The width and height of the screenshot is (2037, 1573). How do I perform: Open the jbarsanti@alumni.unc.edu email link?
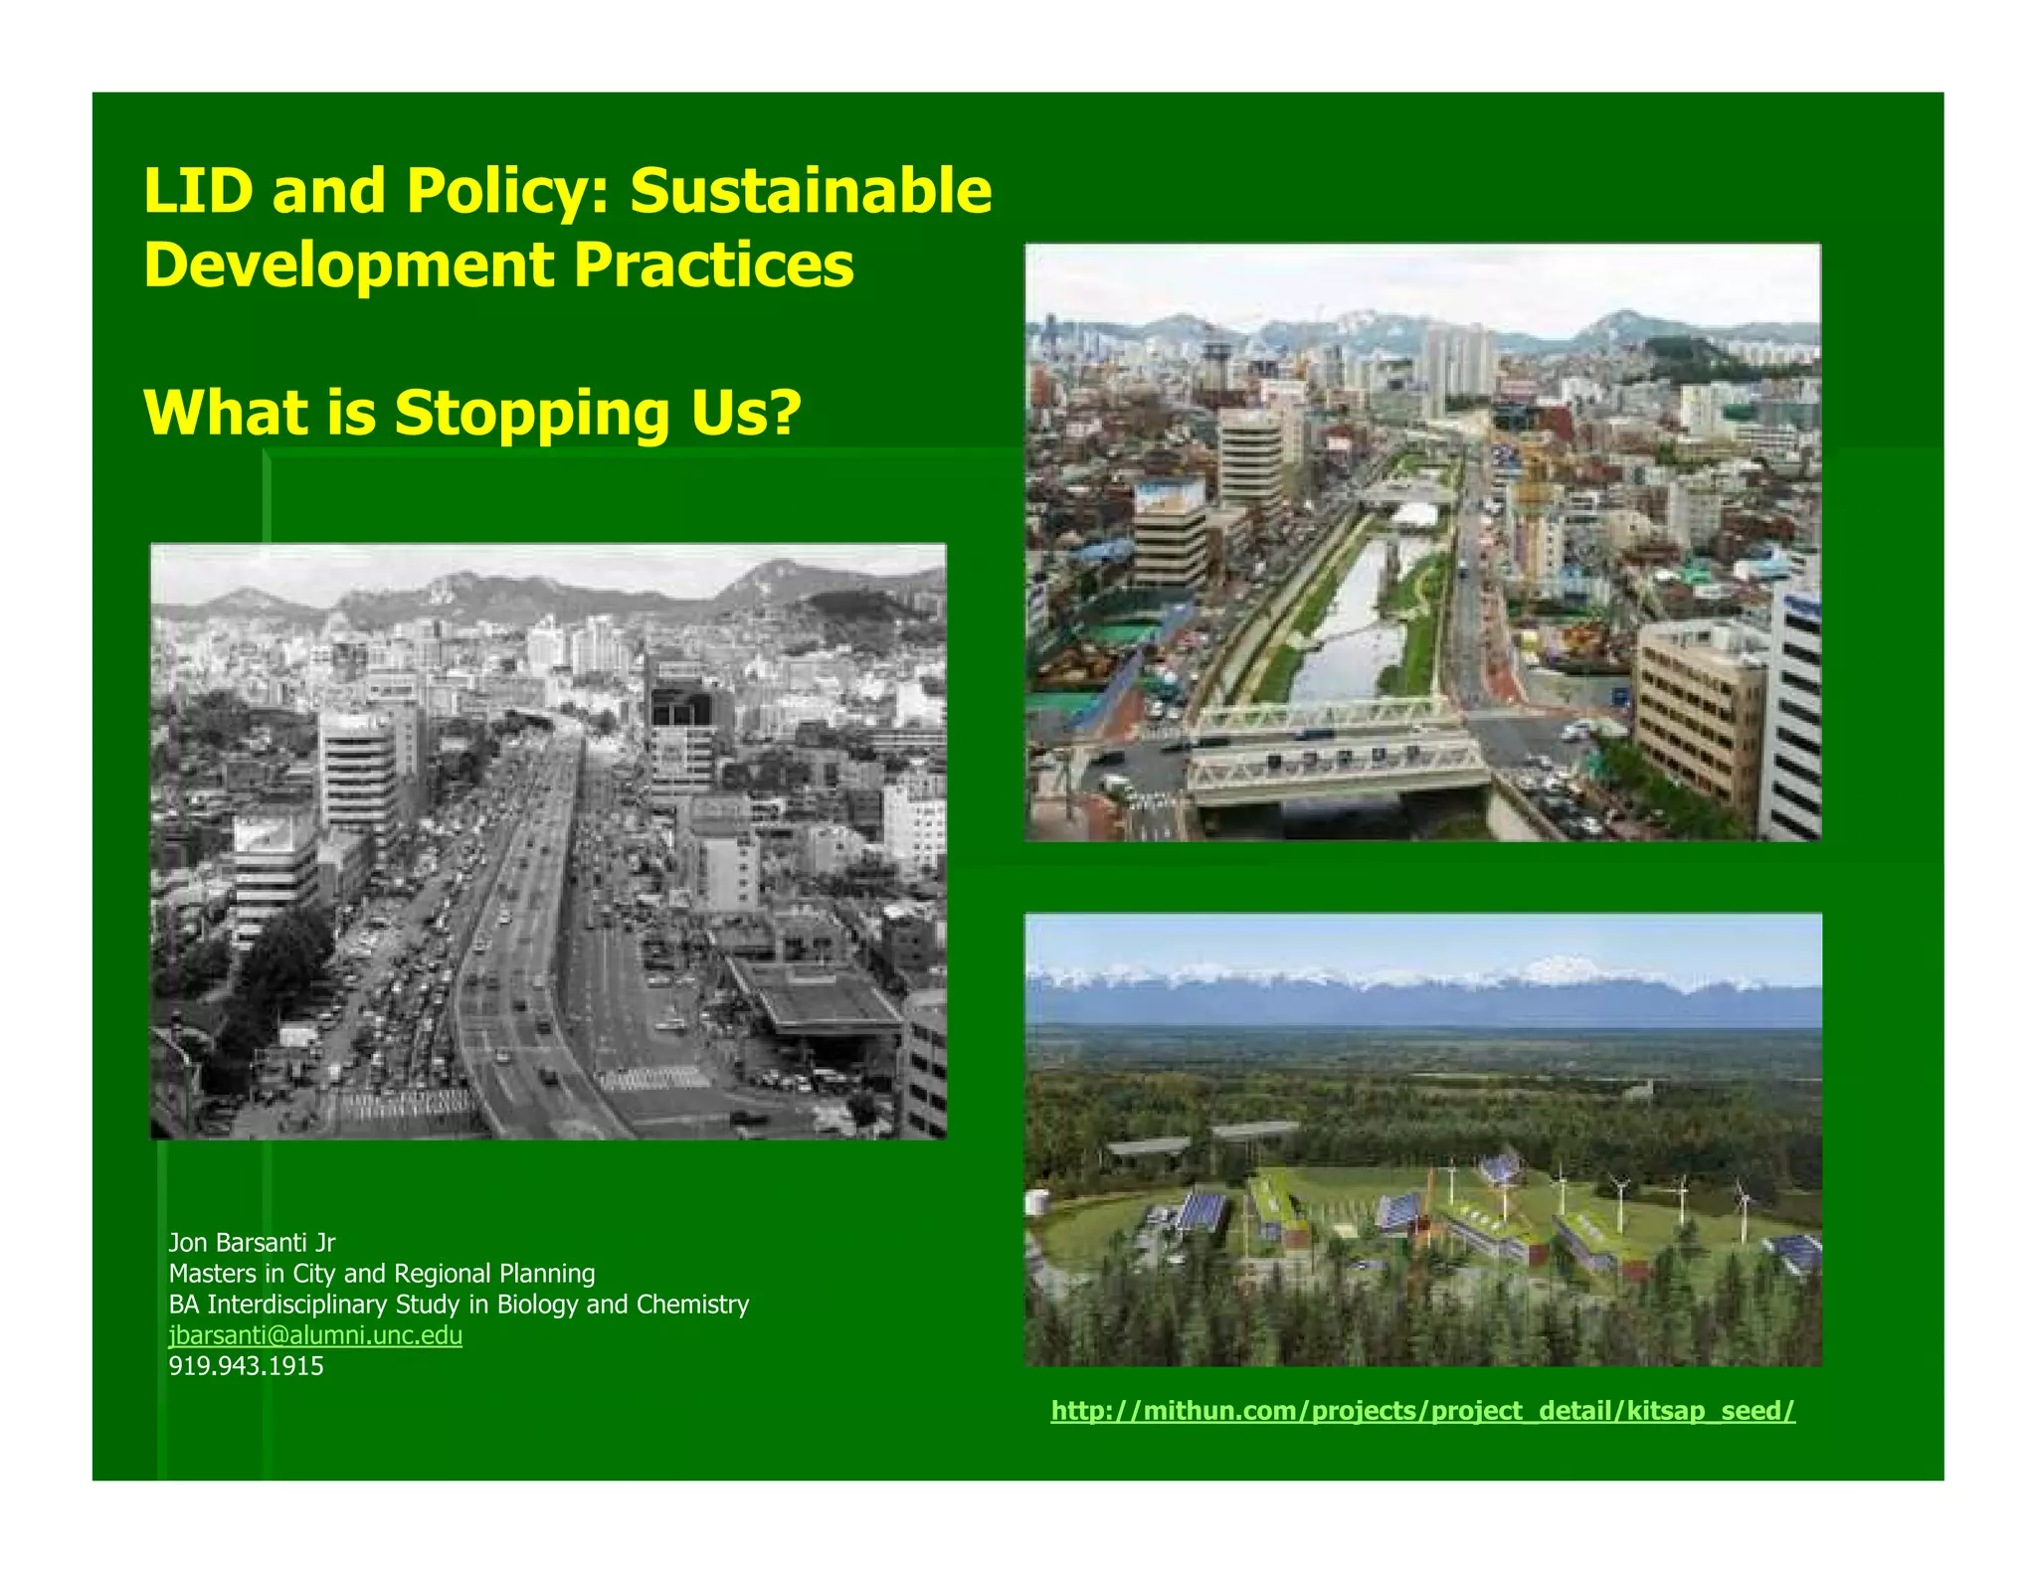(x=315, y=1335)
